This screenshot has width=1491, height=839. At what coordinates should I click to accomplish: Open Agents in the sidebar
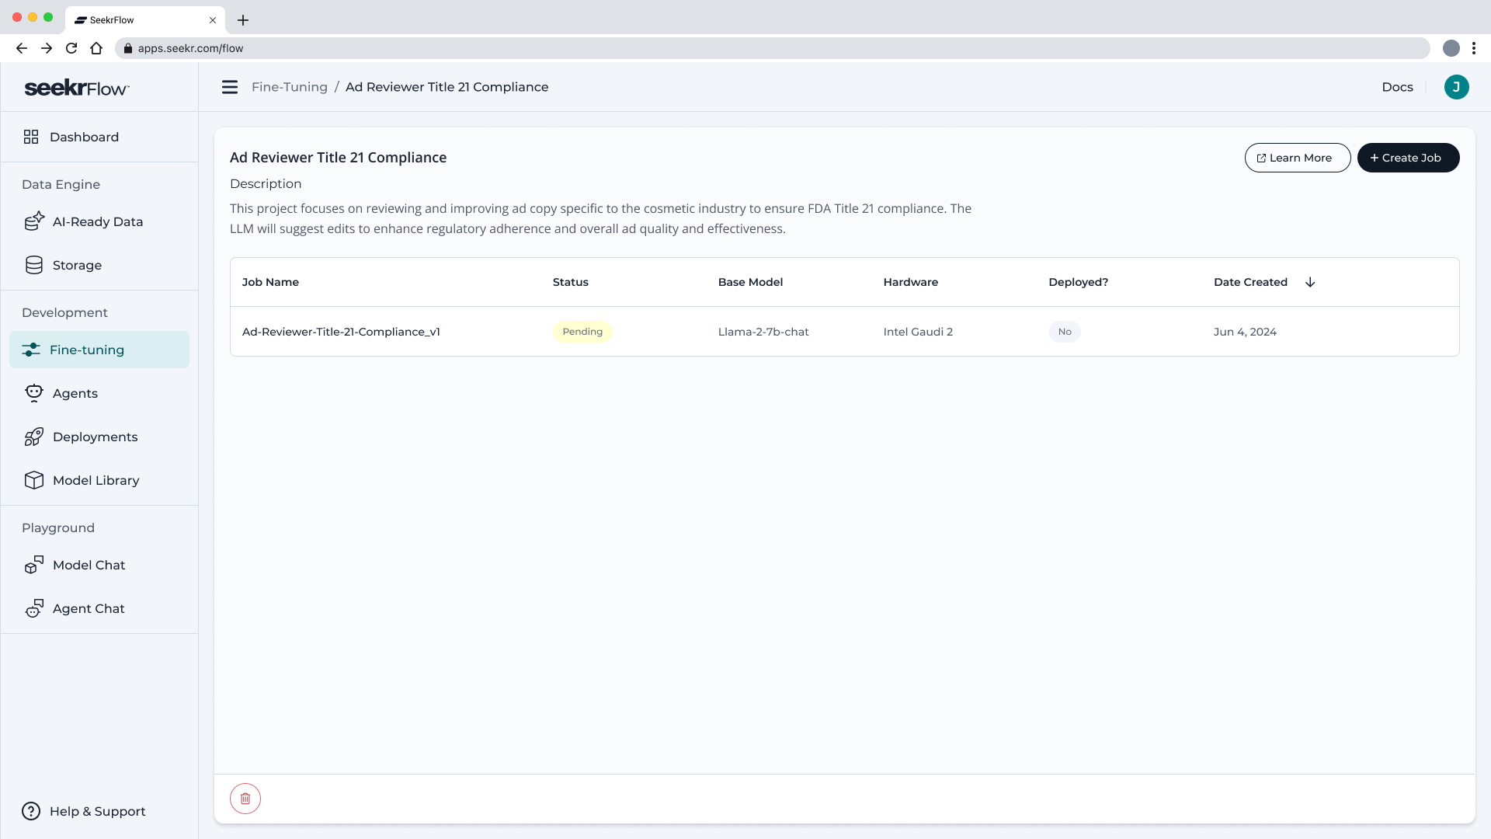pos(99,393)
